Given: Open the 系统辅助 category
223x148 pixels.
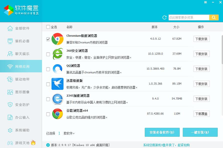Looking at the screenshot, I should [x=21, y=130].
